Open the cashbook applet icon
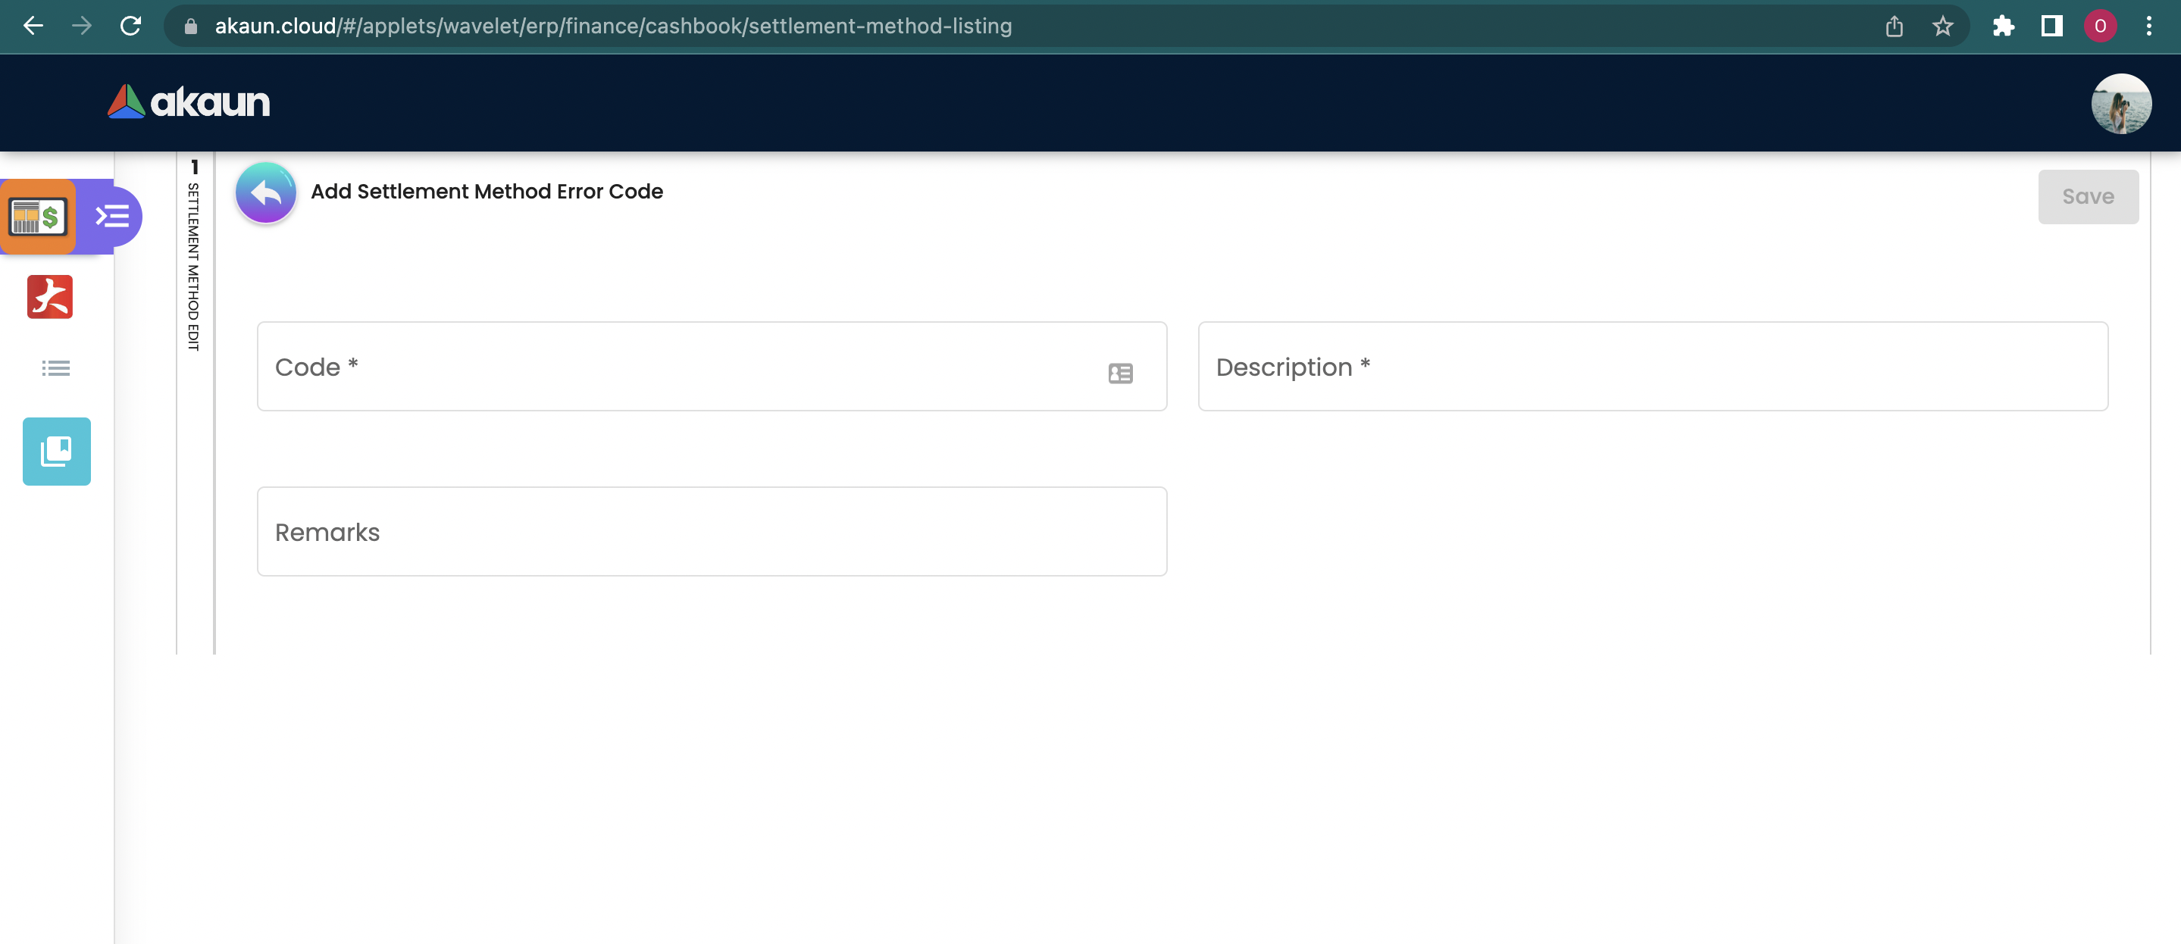The height and width of the screenshot is (944, 2181). [x=38, y=217]
